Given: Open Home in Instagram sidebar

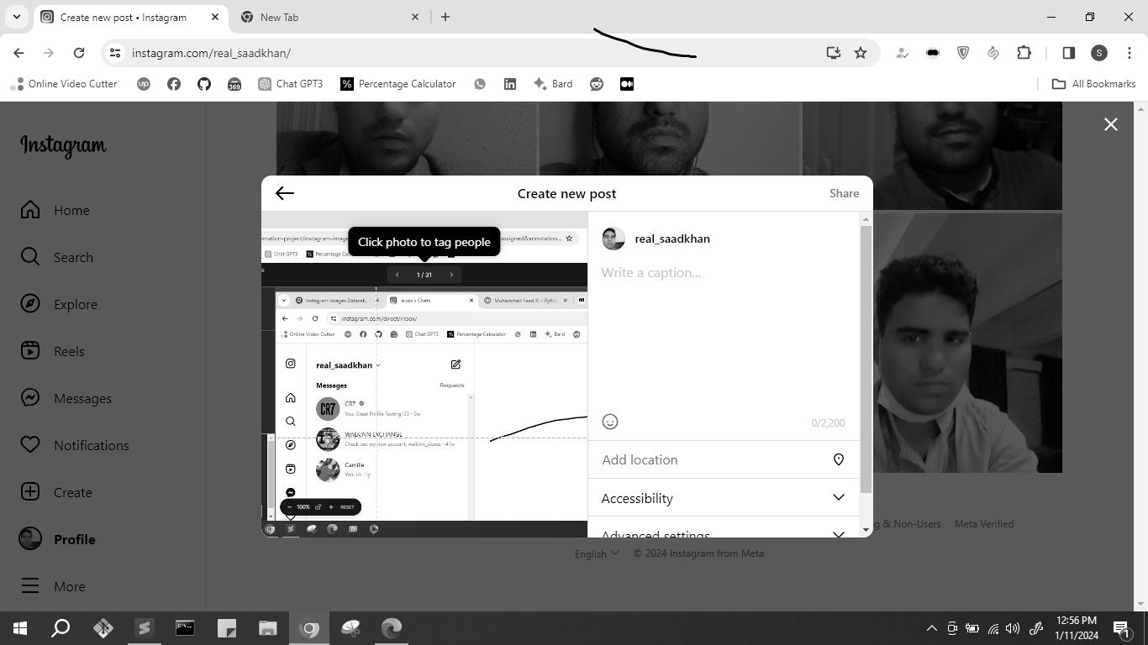Looking at the screenshot, I should (55, 210).
